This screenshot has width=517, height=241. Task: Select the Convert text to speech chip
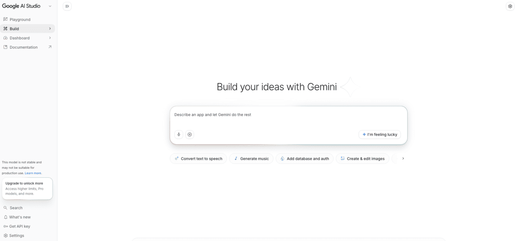(198, 159)
